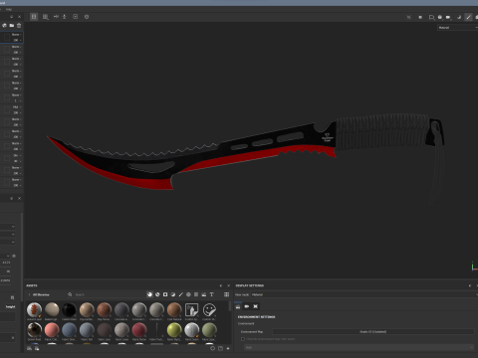
Task: Select the black Carbon Fiber material sphere
Action: [x=69, y=310]
